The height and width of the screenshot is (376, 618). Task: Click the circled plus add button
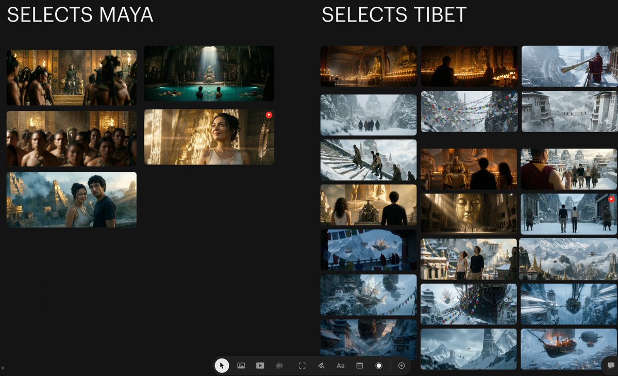402,366
